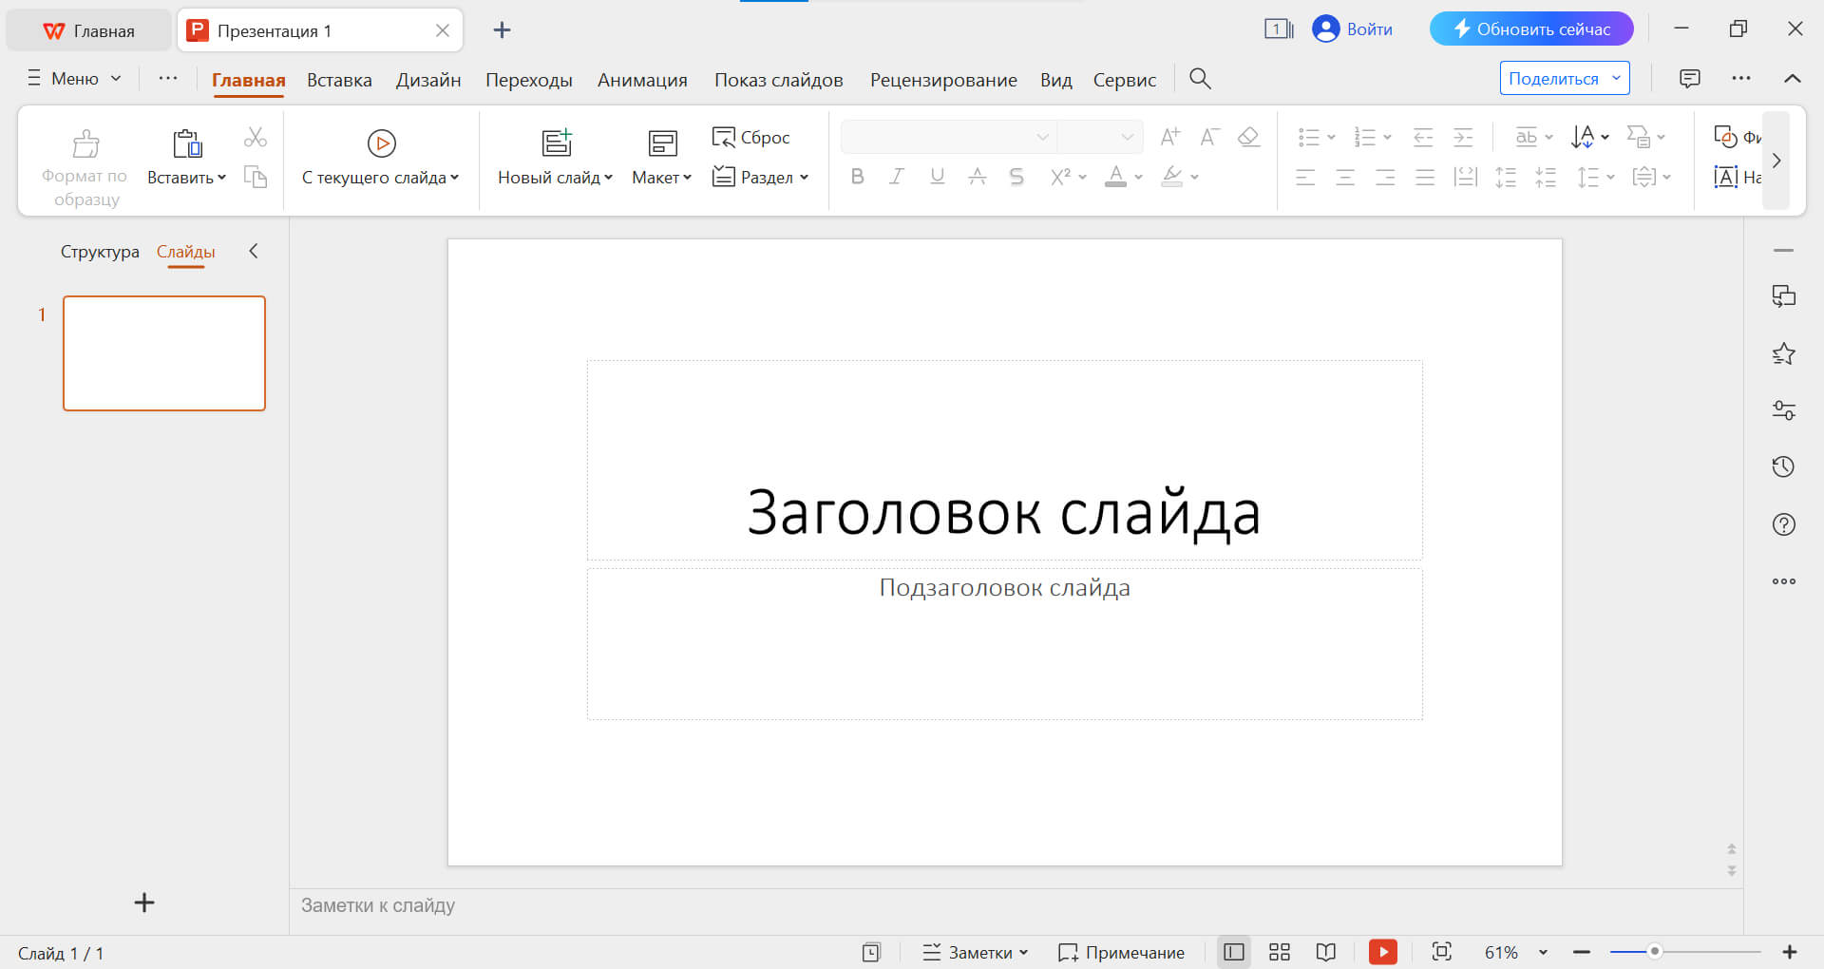Clear formatting with the eraser icon

1248,137
